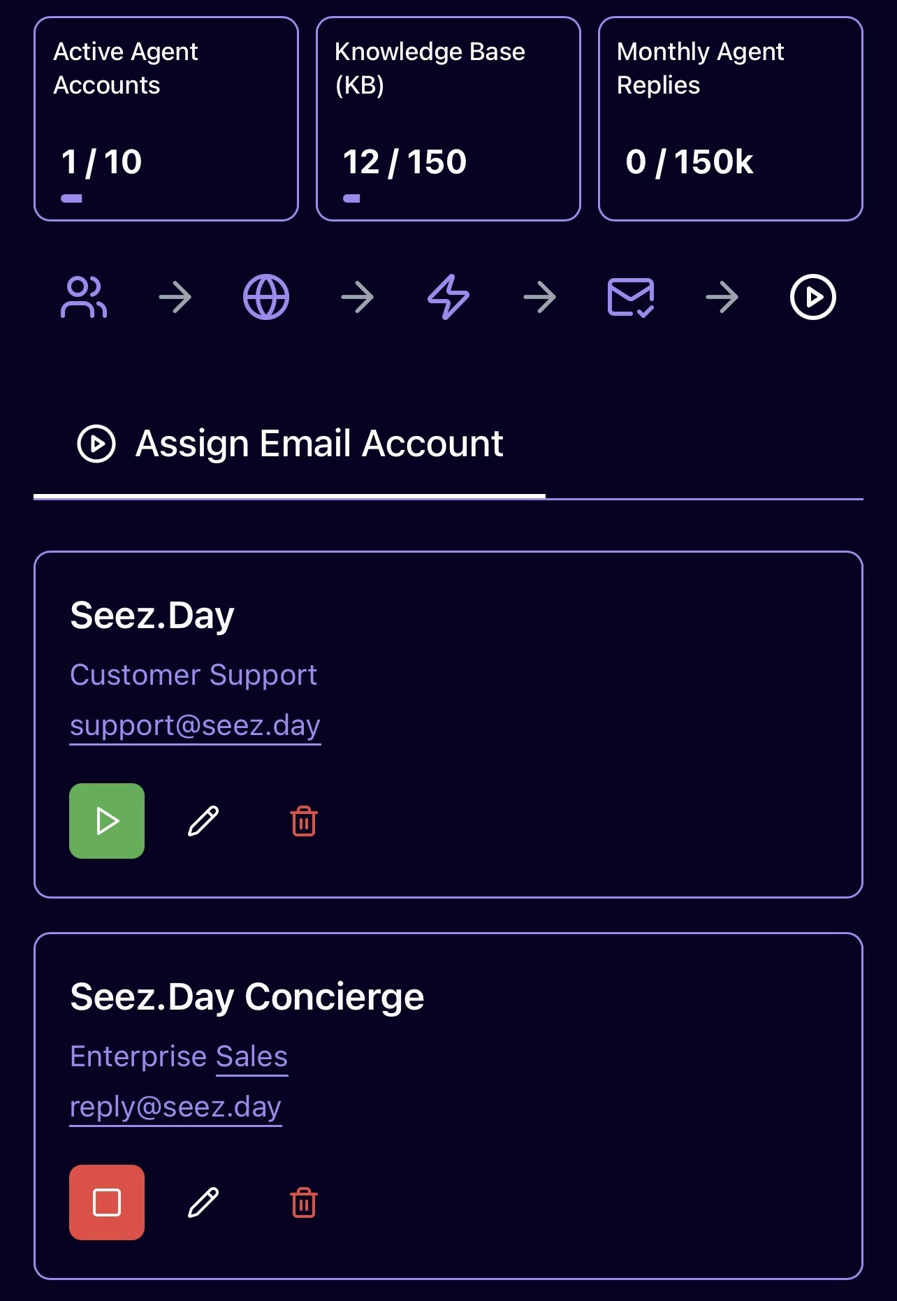Select the globe step icon
897x1301 pixels.
(x=266, y=298)
